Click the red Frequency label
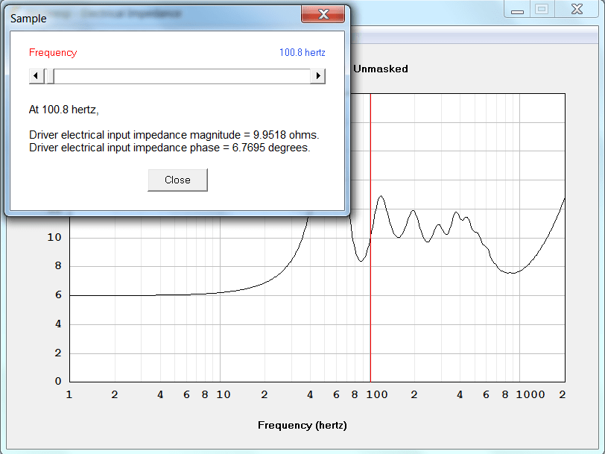Image resolution: width=605 pixels, height=454 pixels. click(x=53, y=52)
